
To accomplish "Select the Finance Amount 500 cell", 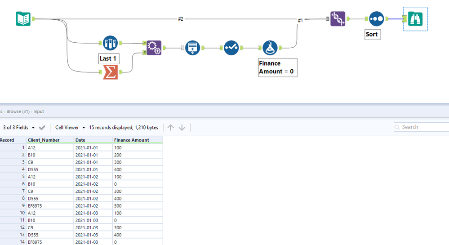I will pyautogui.click(x=138, y=206).
